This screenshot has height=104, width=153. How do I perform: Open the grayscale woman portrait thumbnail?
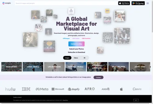[x=49, y=32]
